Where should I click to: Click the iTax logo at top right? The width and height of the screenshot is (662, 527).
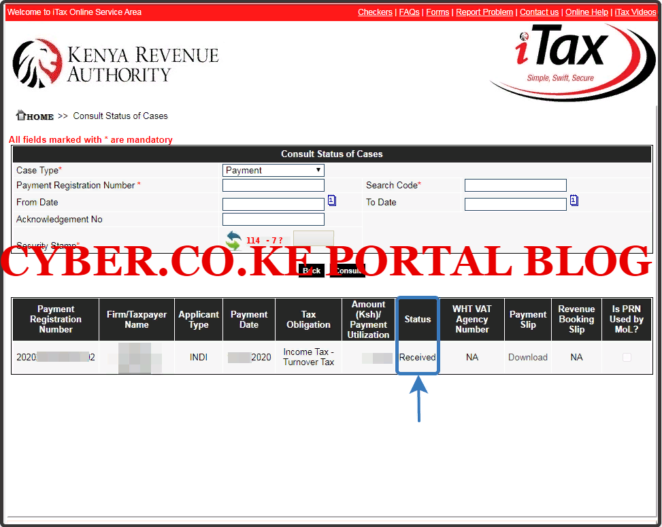pos(572,63)
